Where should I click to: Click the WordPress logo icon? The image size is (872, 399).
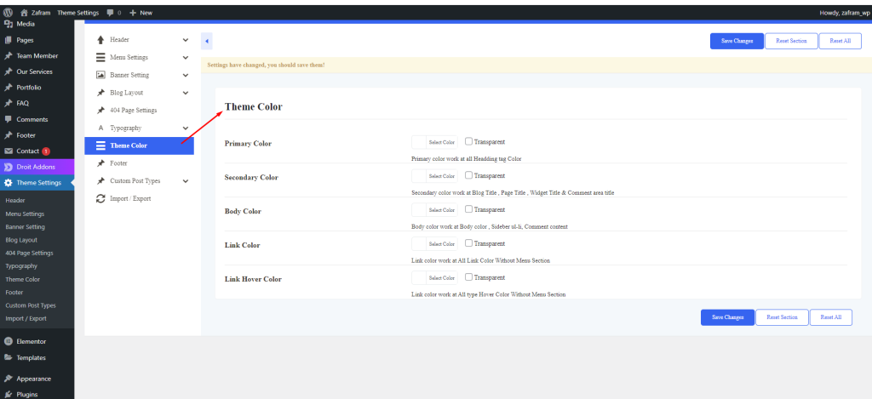tap(8, 13)
